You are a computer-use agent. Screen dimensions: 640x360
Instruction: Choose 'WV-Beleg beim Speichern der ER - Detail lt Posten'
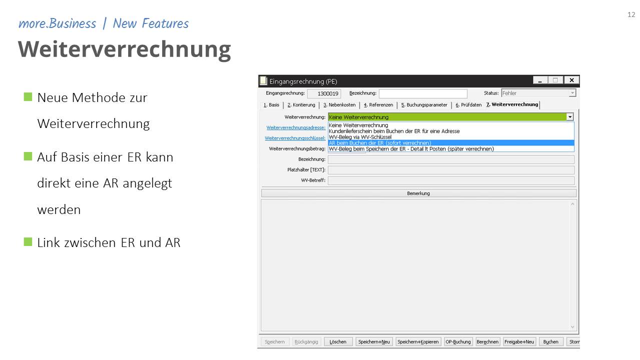(x=451, y=149)
